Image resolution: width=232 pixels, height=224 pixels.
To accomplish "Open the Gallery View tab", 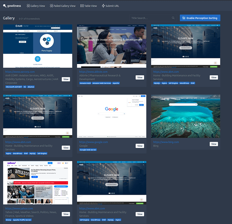I will [36, 6].
